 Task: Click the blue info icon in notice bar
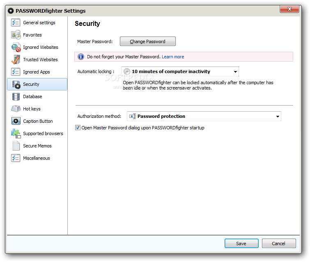(80, 57)
